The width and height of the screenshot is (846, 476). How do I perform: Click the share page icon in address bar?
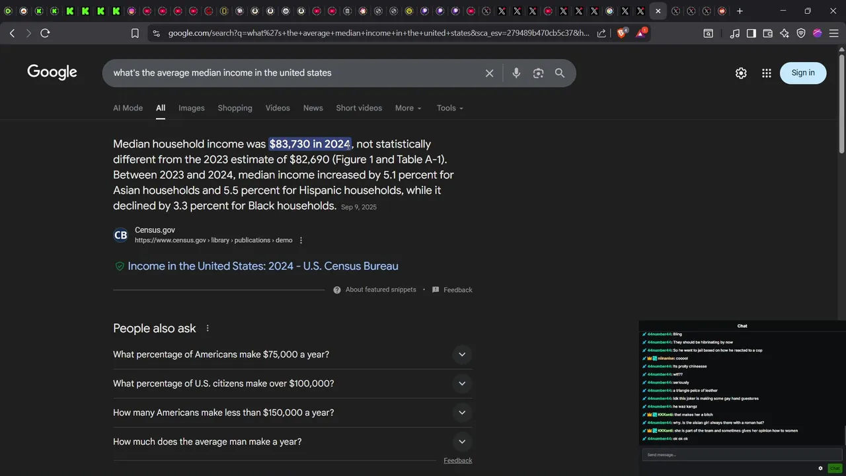[x=601, y=33]
